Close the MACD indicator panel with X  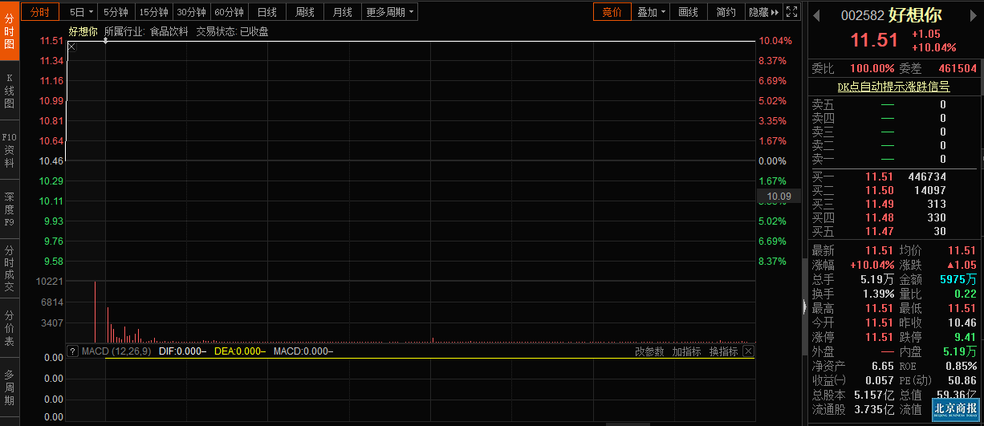point(748,351)
